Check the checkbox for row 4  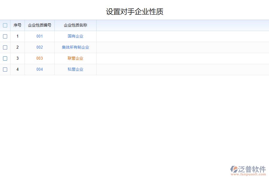tap(5, 70)
